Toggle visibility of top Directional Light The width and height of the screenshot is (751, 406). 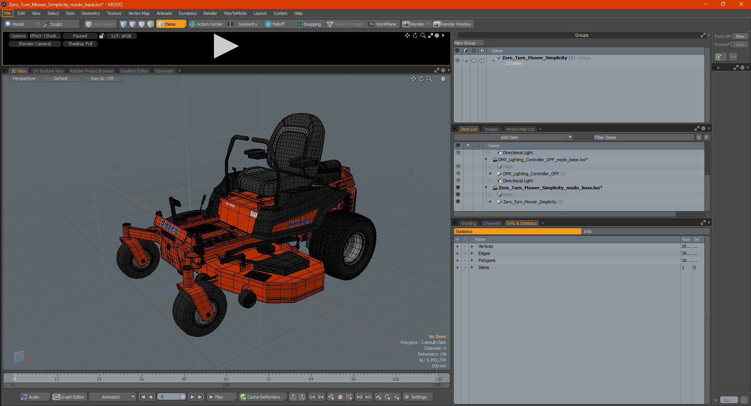458,153
